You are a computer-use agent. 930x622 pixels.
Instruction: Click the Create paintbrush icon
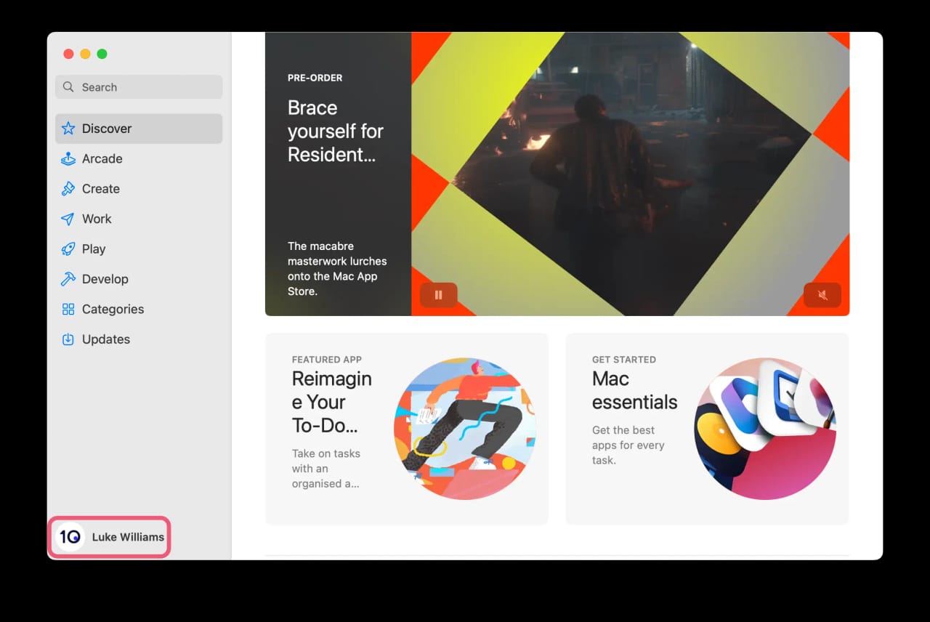pos(68,188)
